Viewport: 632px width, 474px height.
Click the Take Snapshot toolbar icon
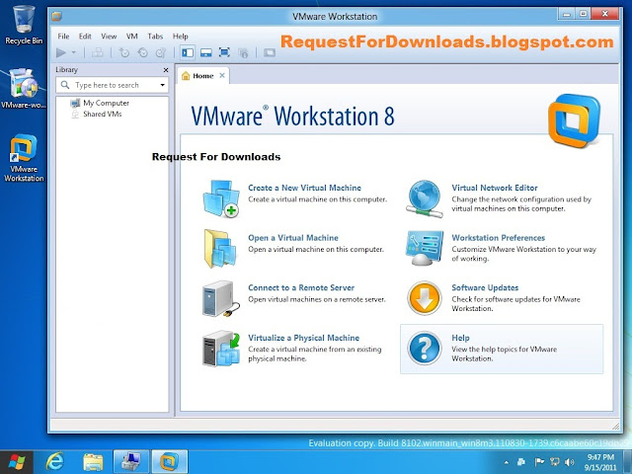click(123, 52)
